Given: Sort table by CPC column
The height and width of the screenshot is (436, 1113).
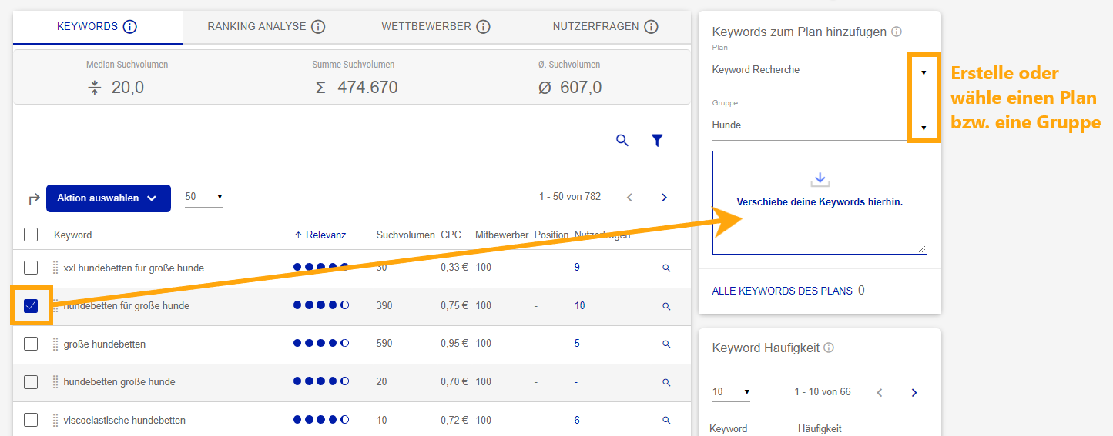Looking at the screenshot, I should (x=451, y=235).
